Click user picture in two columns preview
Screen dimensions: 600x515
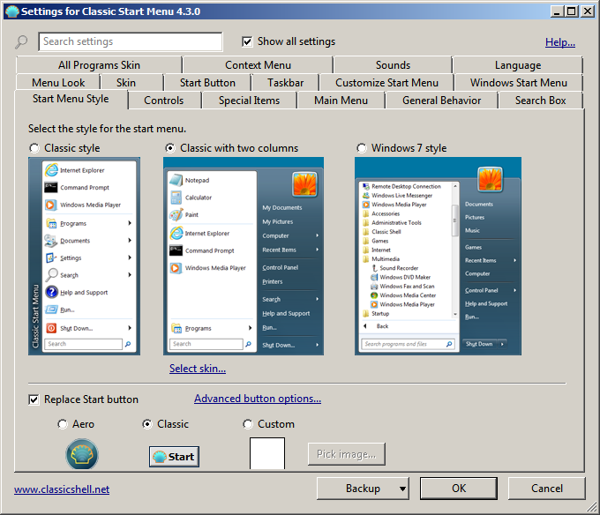pos(304,184)
